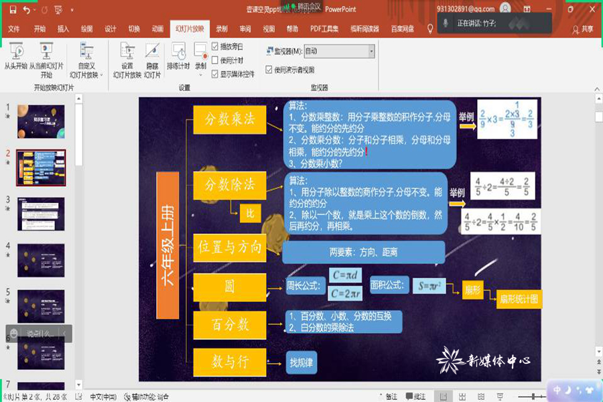Select slide 3 thumbnail in slide panel
The image size is (603, 402).
[x=41, y=214]
